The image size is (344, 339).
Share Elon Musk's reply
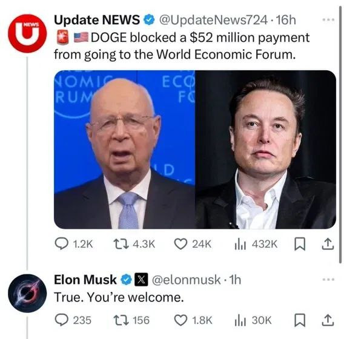coord(328,320)
